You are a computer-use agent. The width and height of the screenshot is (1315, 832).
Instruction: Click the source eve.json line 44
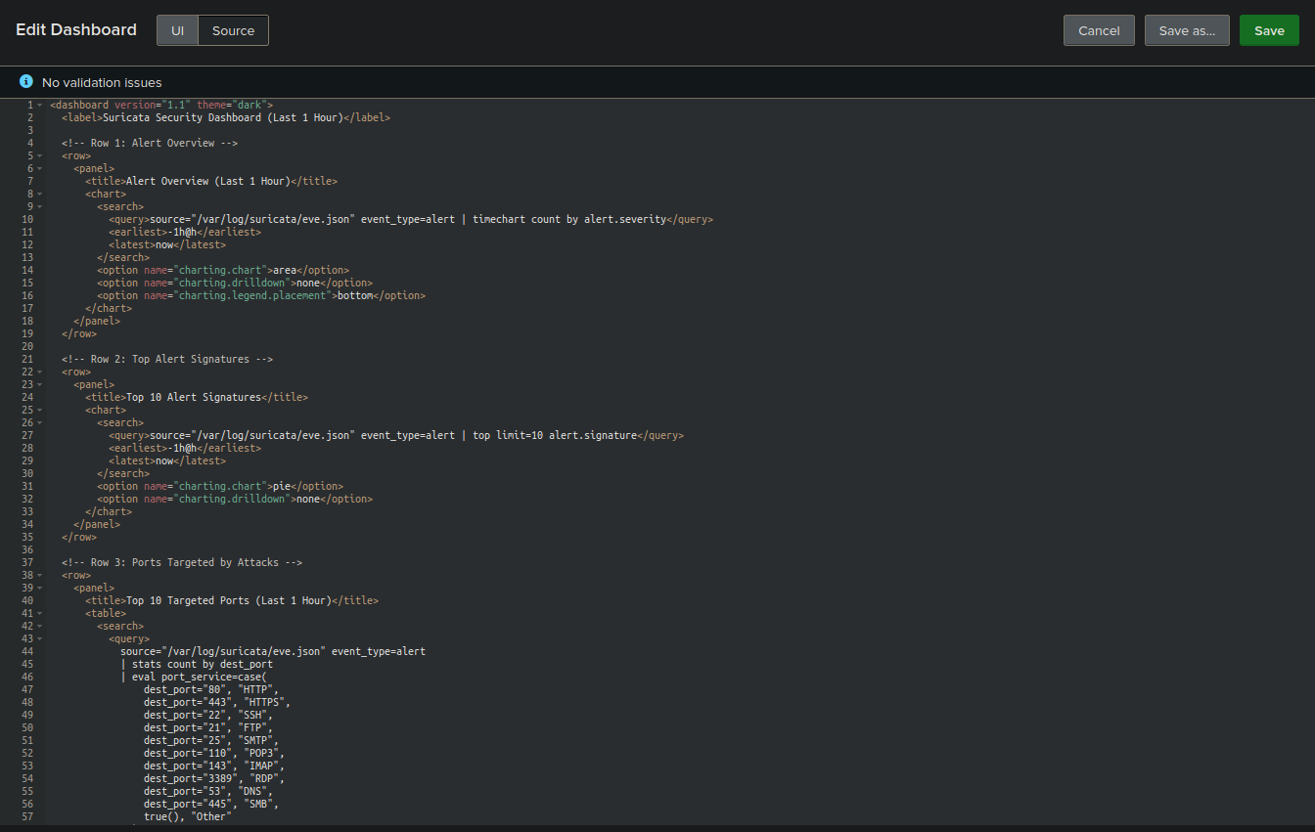tap(273, 651)
